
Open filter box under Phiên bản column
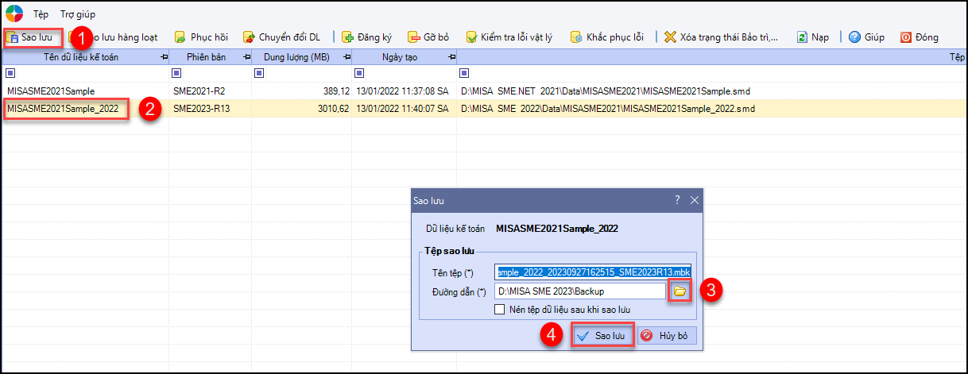point(176,74)
